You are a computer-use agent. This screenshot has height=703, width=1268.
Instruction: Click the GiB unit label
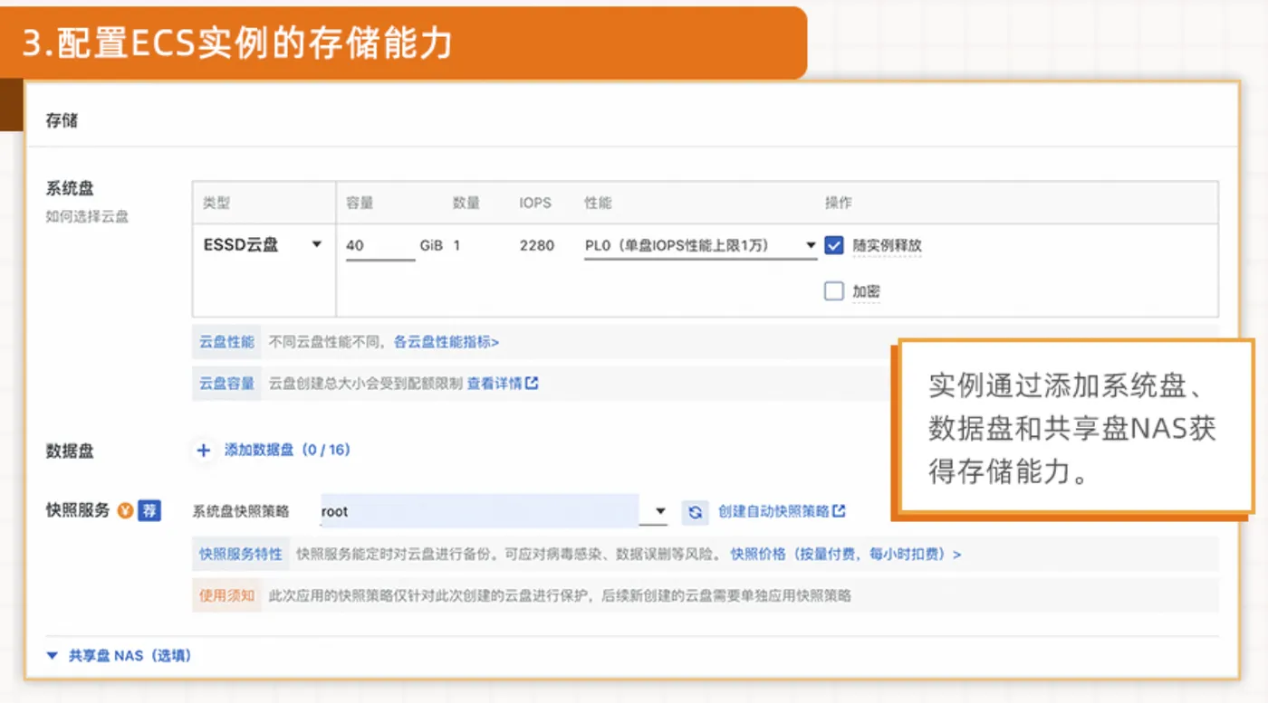coord(431,245)
